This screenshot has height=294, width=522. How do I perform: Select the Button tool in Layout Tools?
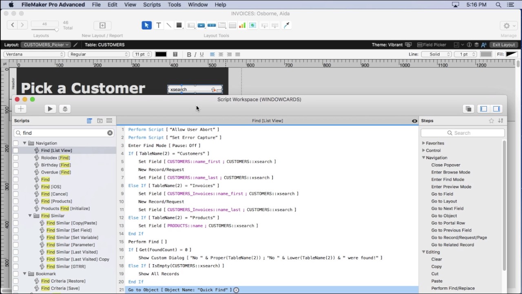coord(201,25)
